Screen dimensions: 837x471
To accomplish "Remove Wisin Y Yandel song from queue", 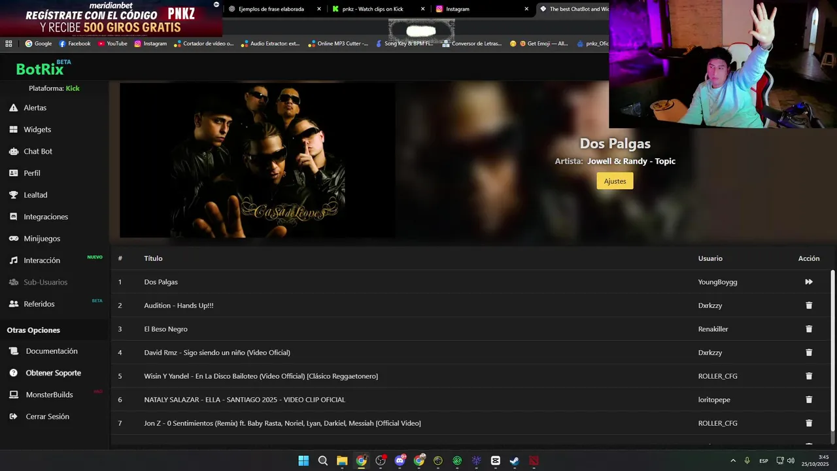I will pyautogui.click(x=809, y=376).
